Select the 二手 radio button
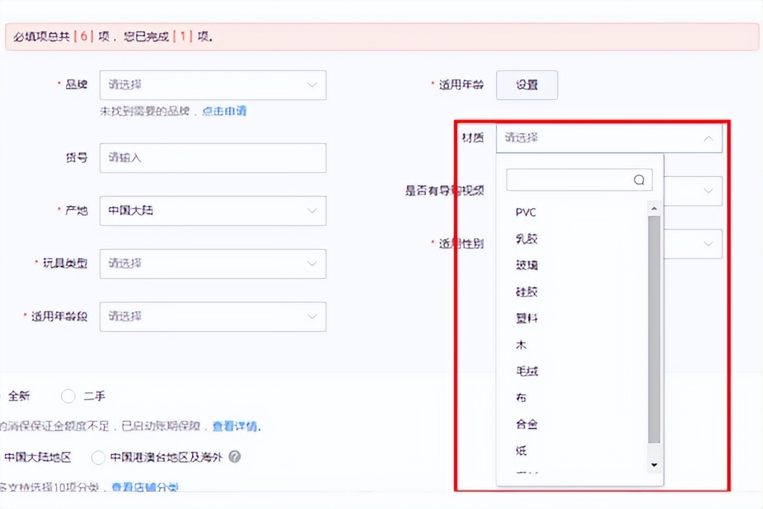Viewport: 763px width, 509px height. coord(68,396)
